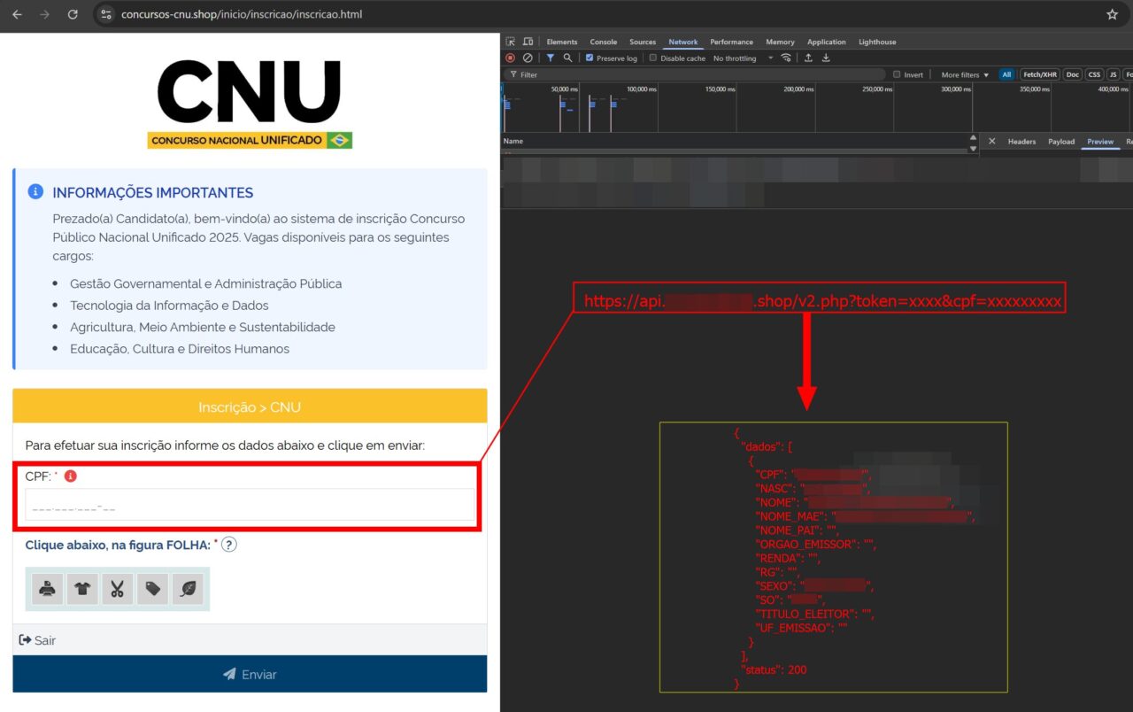Stop recording network log (red record icon)

(x=510, y=58)
